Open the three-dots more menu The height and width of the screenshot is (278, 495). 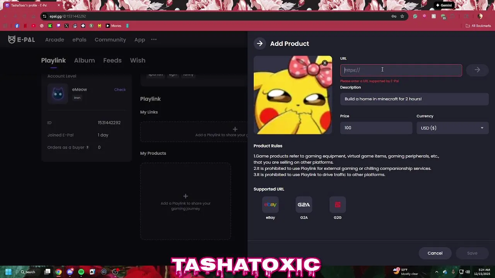[154, 39]
